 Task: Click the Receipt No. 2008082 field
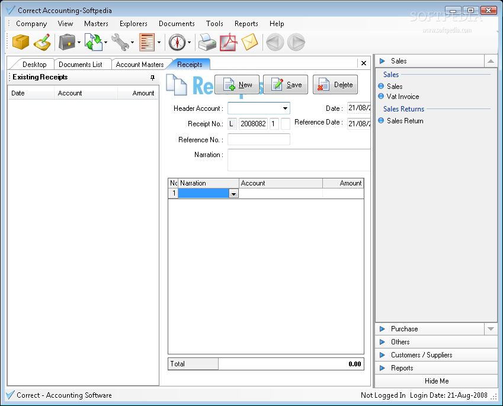click(x=253, y=123)
